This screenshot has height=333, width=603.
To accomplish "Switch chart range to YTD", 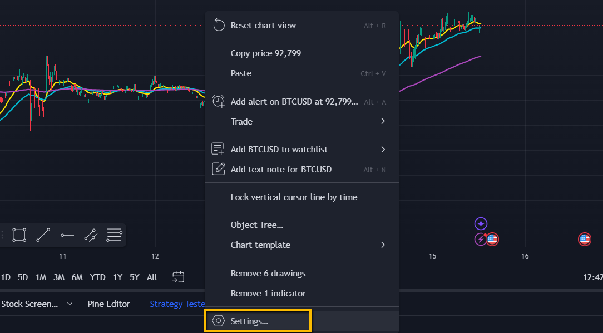I will pyautogui.click(x=97, y=277).
